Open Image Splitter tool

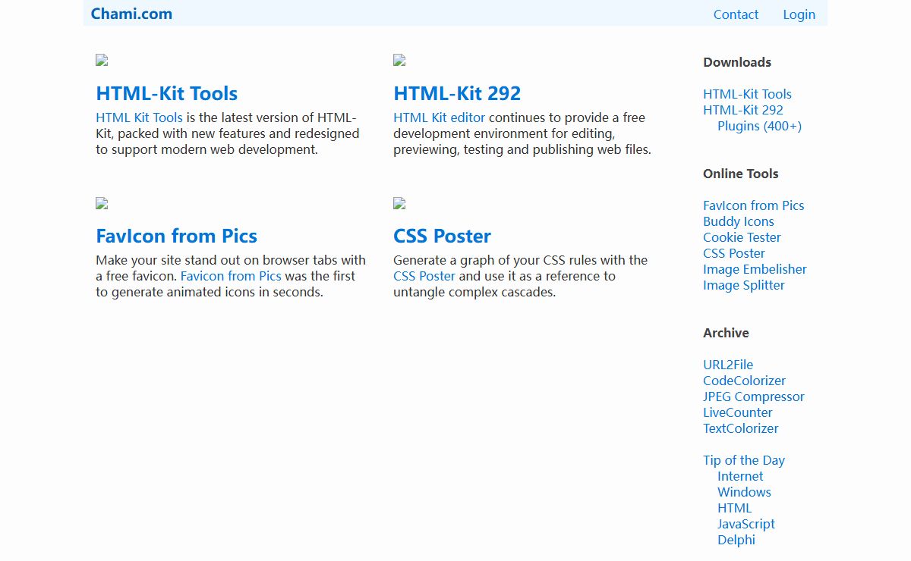click(744, 285)
